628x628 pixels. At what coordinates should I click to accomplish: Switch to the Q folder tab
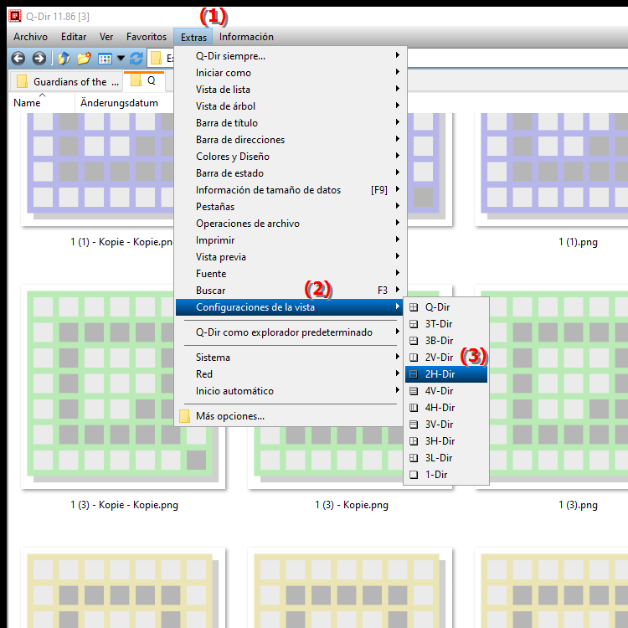(144, 81)
